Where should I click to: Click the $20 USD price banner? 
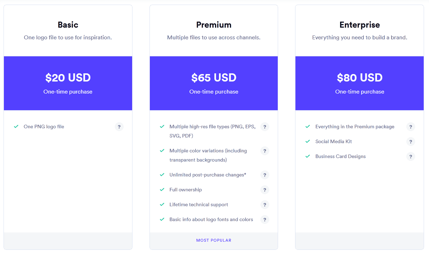pyautogui.click(x=68, y=78)
